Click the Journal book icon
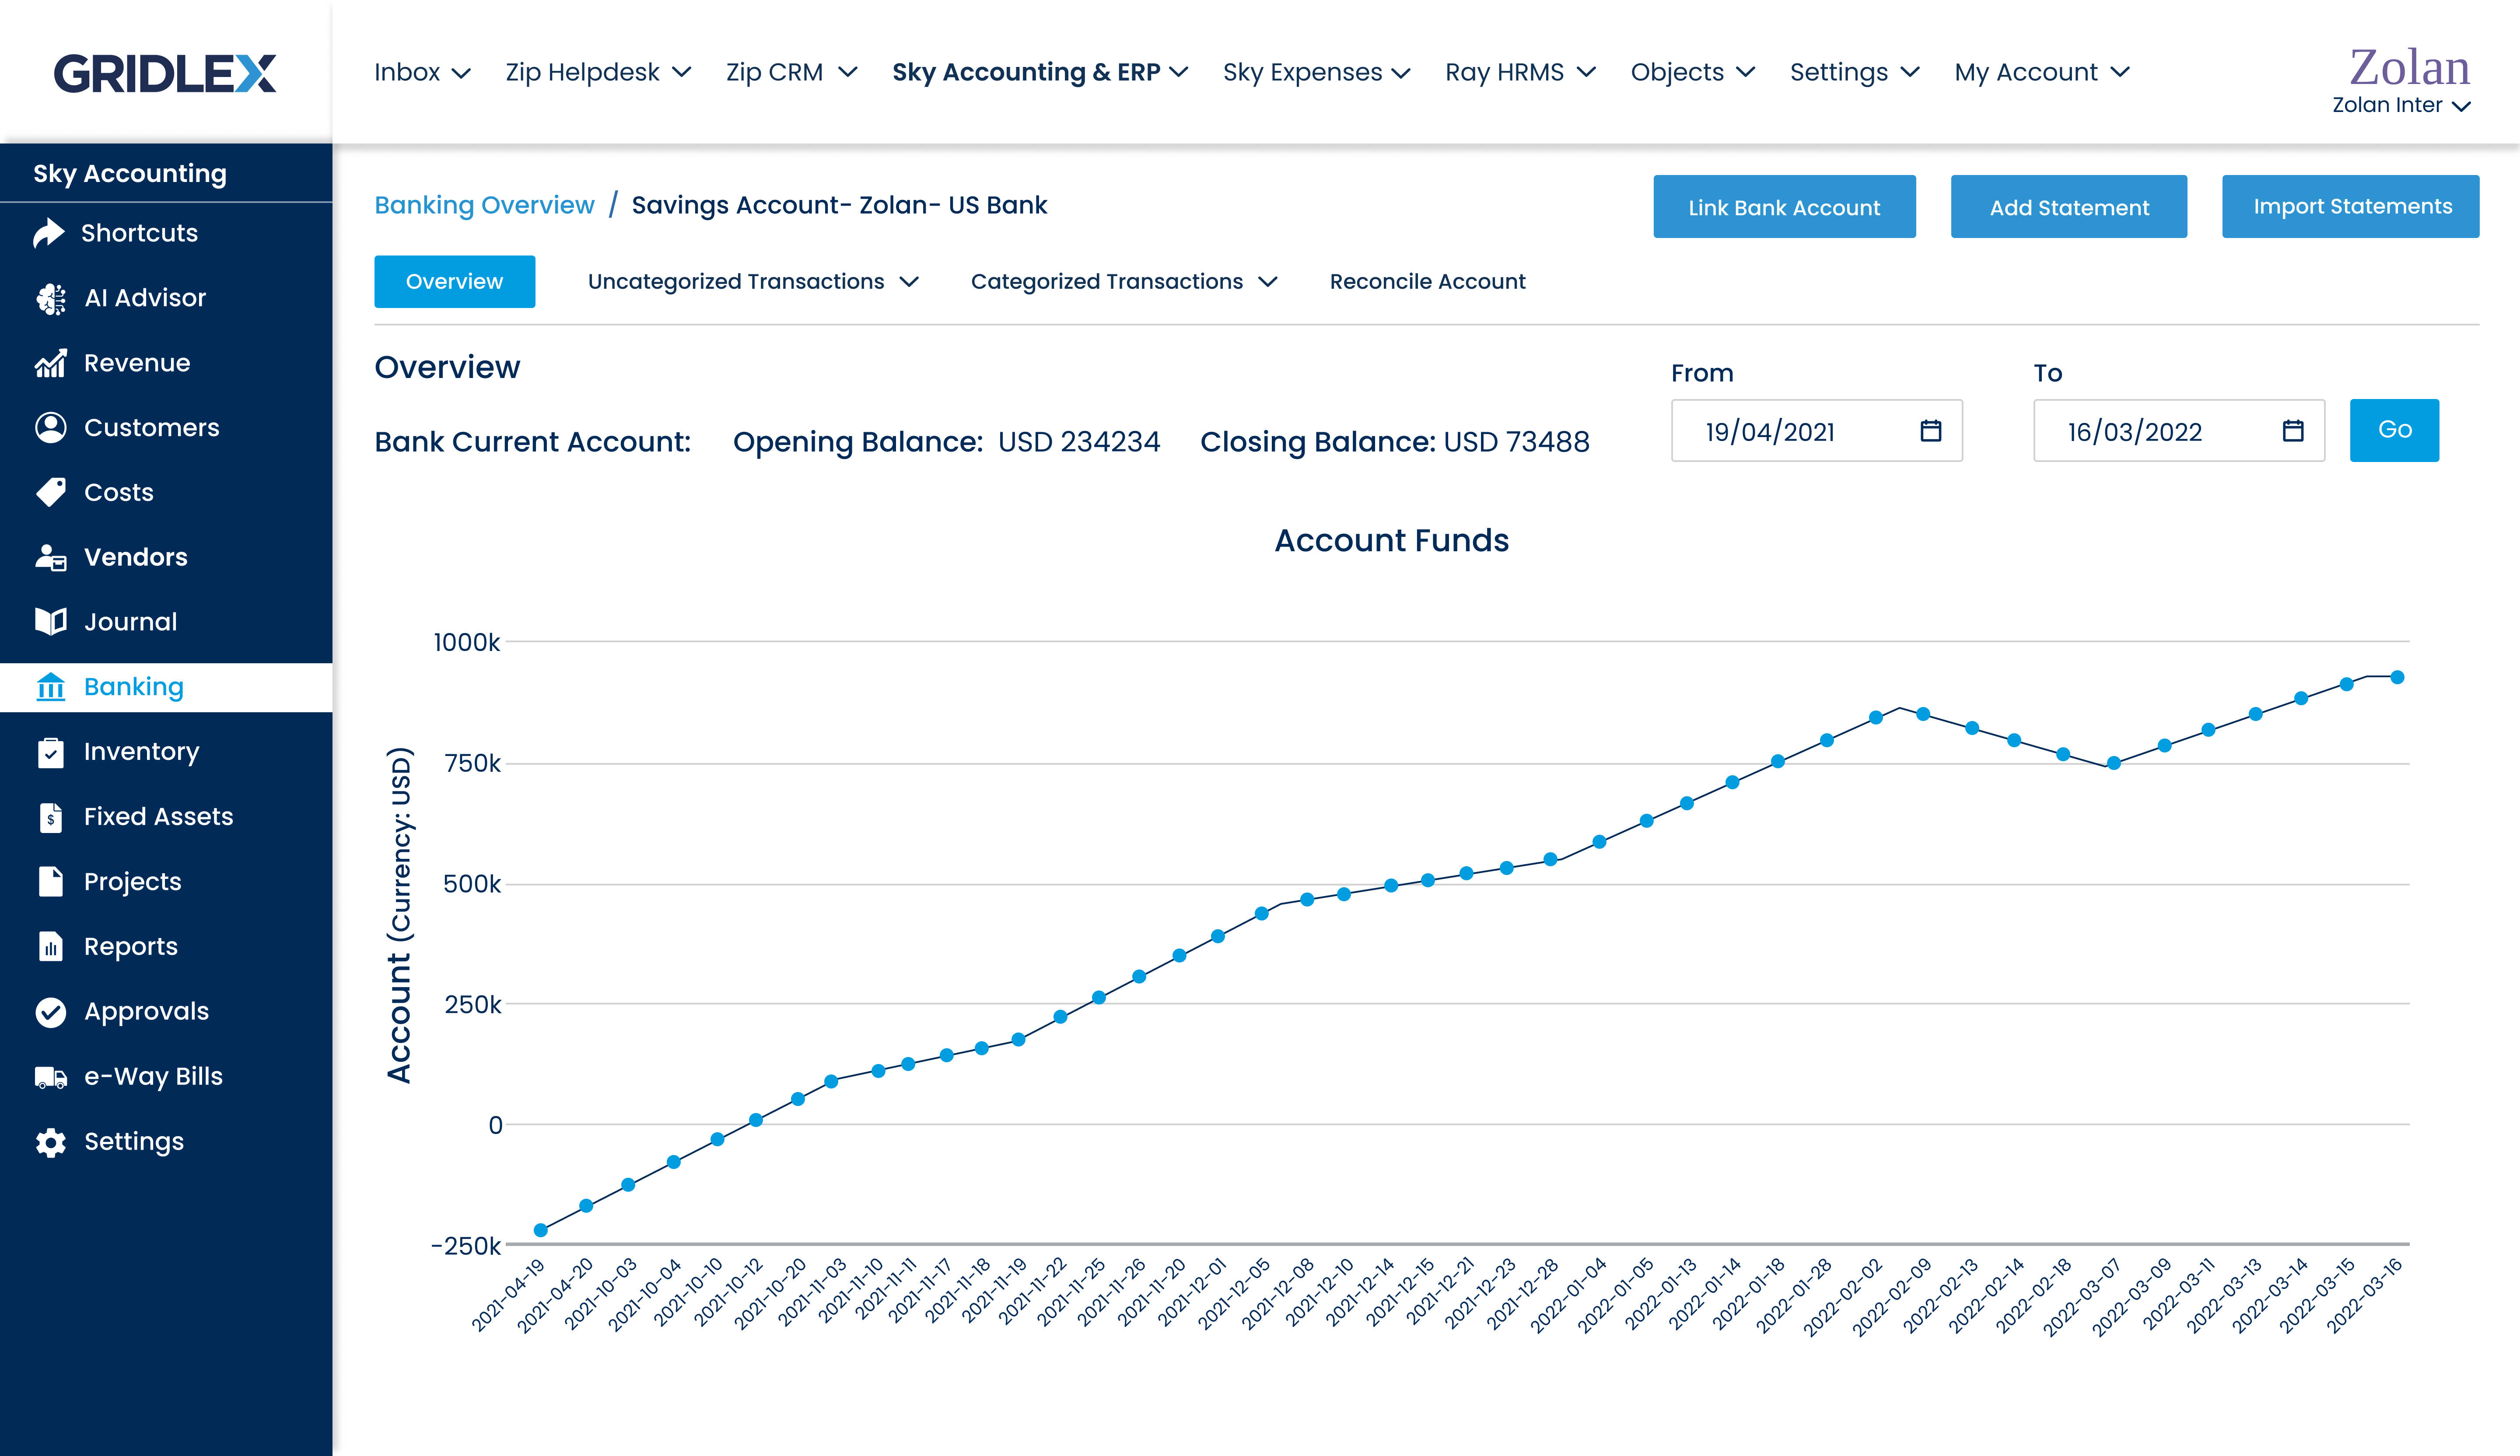 (x=51, y=621)
